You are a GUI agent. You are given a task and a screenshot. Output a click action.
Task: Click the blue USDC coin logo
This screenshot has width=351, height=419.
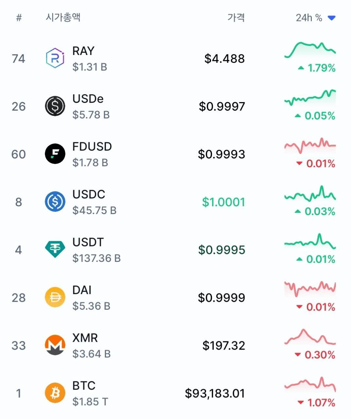coord(55,202)
